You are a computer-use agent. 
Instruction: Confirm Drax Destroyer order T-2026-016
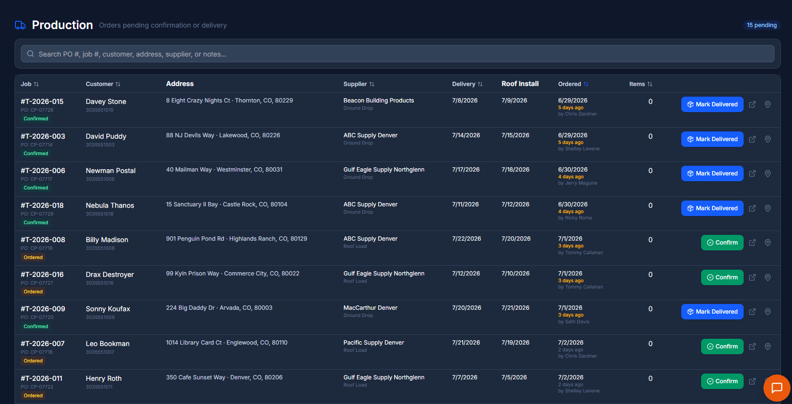tap(722, 277)
